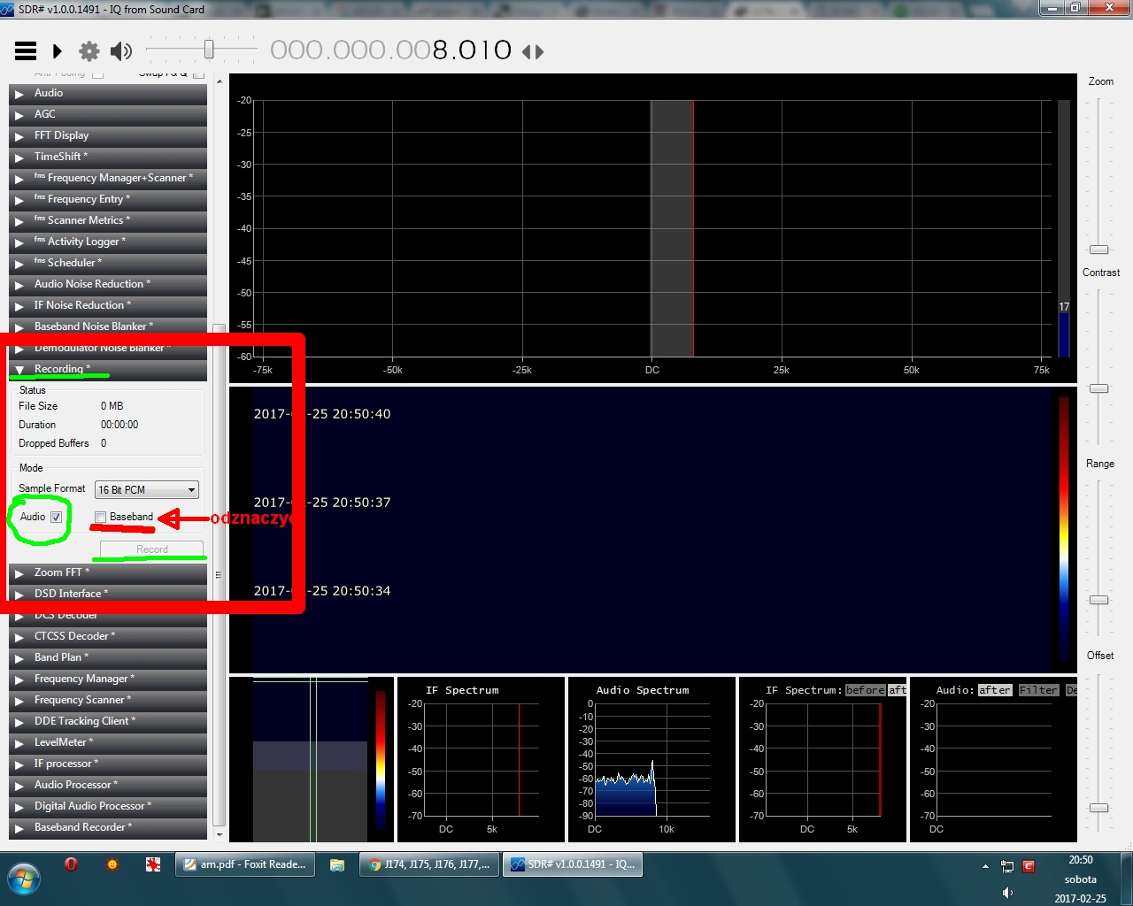Select the 'after' Audio tab
This screenshot has width=1133, height=906.
pyautogui.click(x=994, y=690)
